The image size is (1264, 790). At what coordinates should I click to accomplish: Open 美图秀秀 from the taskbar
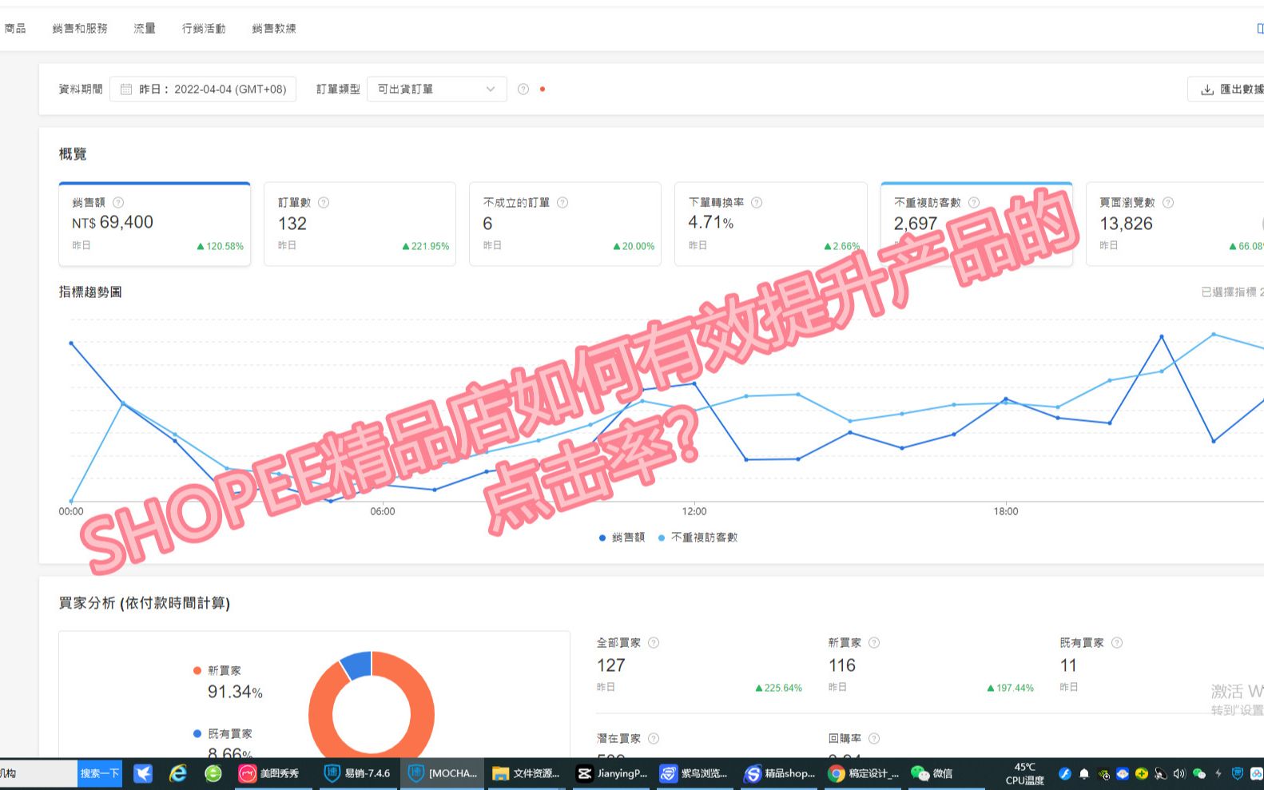tap(270, 773)
